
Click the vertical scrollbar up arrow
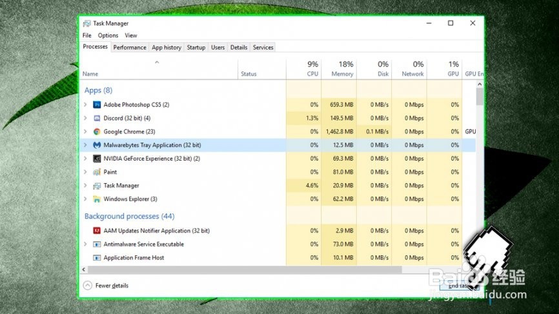tap(480, 84)
